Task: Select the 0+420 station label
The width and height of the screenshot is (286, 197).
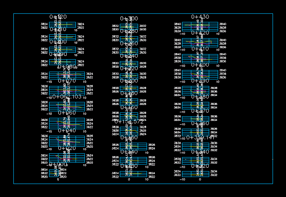Action: pos(200,33)
